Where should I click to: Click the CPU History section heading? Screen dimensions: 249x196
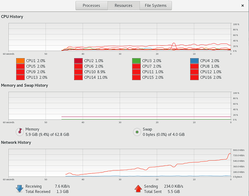[12, 17]
